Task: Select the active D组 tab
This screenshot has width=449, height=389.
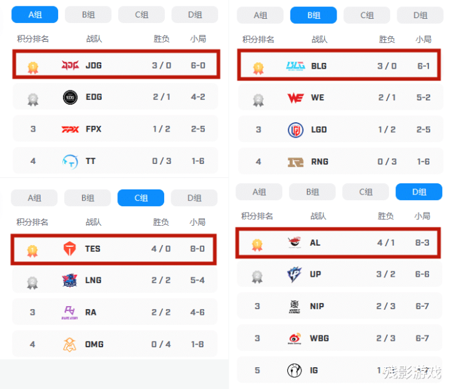Action: (419, 192)
